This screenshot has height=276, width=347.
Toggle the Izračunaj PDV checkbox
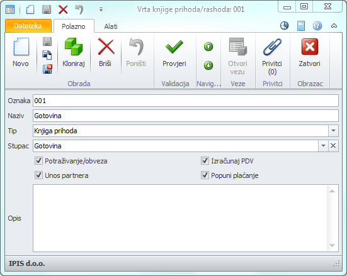coord(205,161)
